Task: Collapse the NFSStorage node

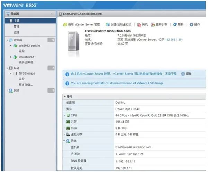Action: tap(11, 73)
